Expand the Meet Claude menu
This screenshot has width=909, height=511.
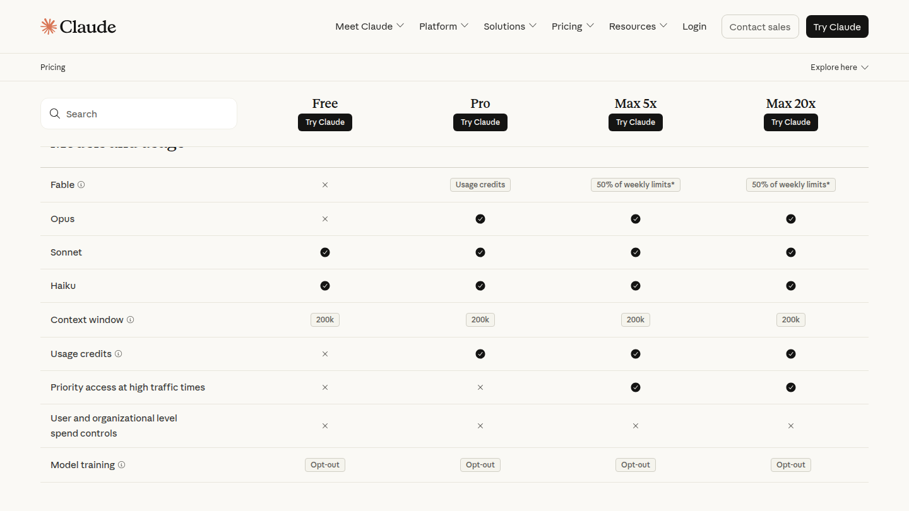(x=370, y=26)
